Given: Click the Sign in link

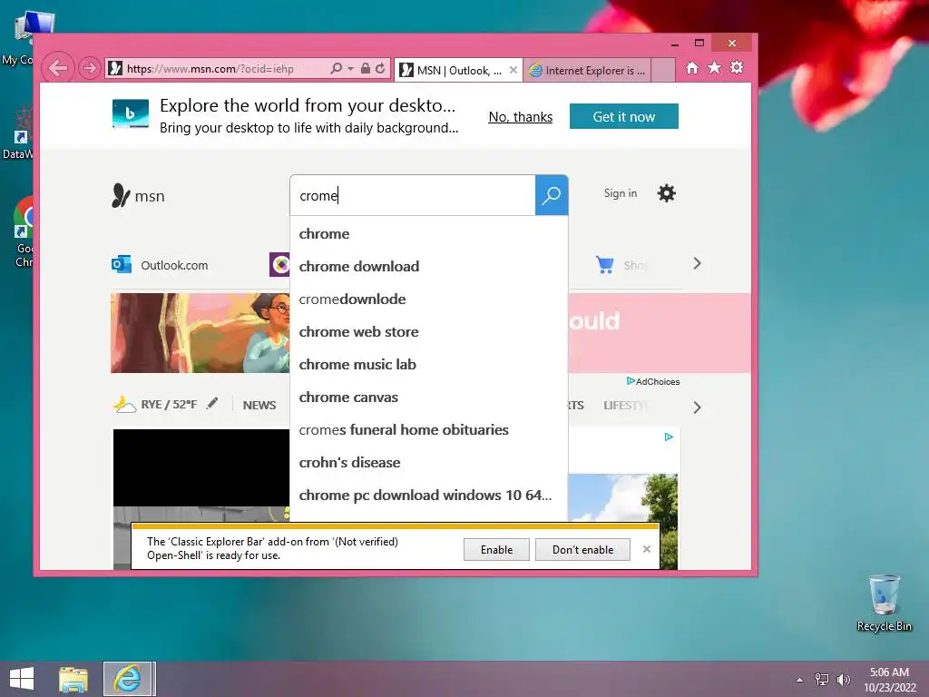Looking at the screenshot, I should [621, 193].
